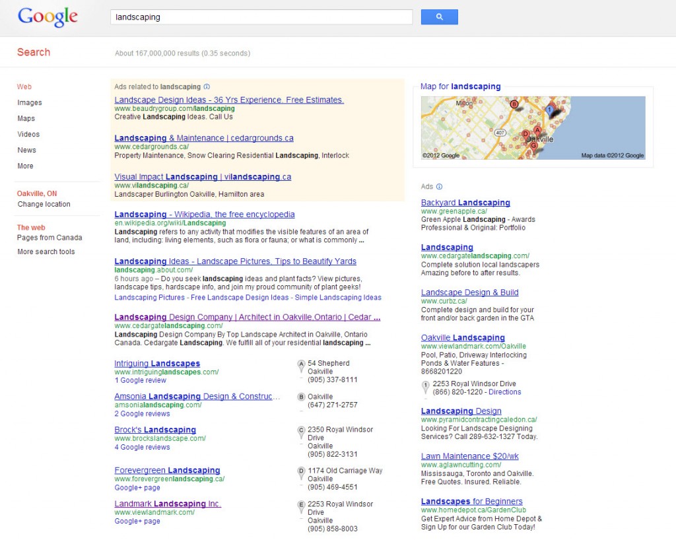Open 'Landscapes for Beginners' Home Depot ad

pos(471,502)
